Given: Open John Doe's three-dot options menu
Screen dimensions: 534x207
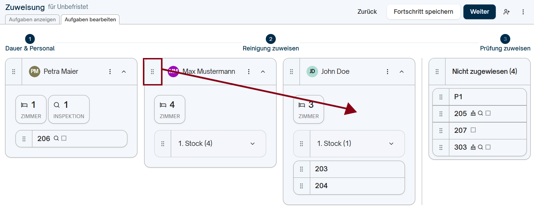Looking at the screenshot, I should tap(388, 71).
